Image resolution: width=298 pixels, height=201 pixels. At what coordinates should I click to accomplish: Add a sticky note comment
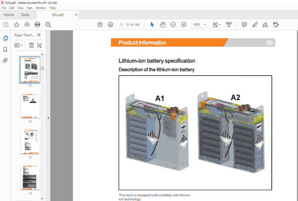244,25
